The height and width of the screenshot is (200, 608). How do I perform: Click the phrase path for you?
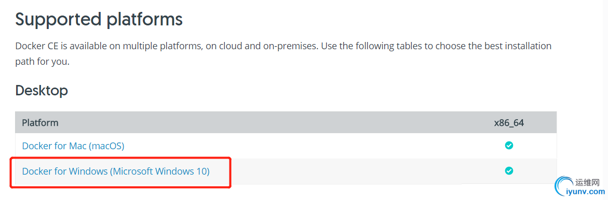pyautogui.click(x=42, y=62)
